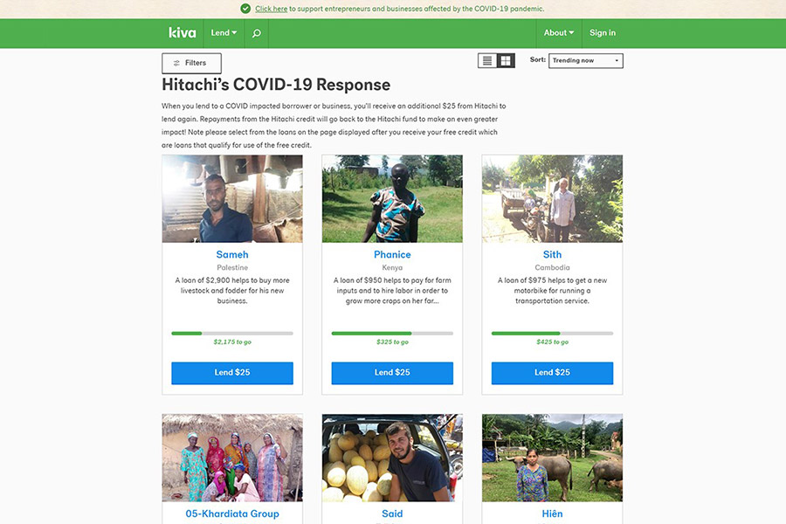The width and height of the screenshot is (786, 524).
Task: Expand the Lend menu
Action: tap(224, 33)
